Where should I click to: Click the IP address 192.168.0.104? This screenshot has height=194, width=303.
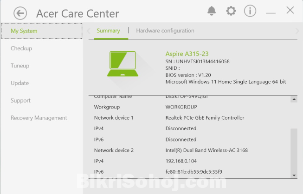click(x=181, y=161)
